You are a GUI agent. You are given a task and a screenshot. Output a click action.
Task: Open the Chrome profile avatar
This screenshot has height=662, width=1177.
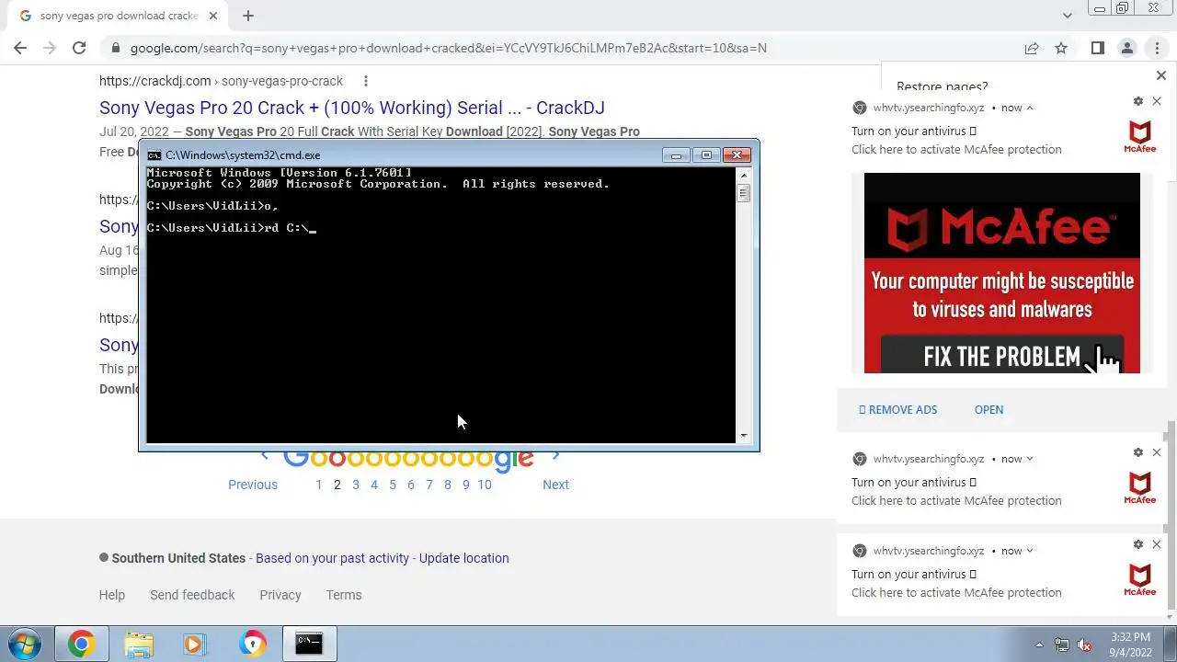coord(1127,48)
